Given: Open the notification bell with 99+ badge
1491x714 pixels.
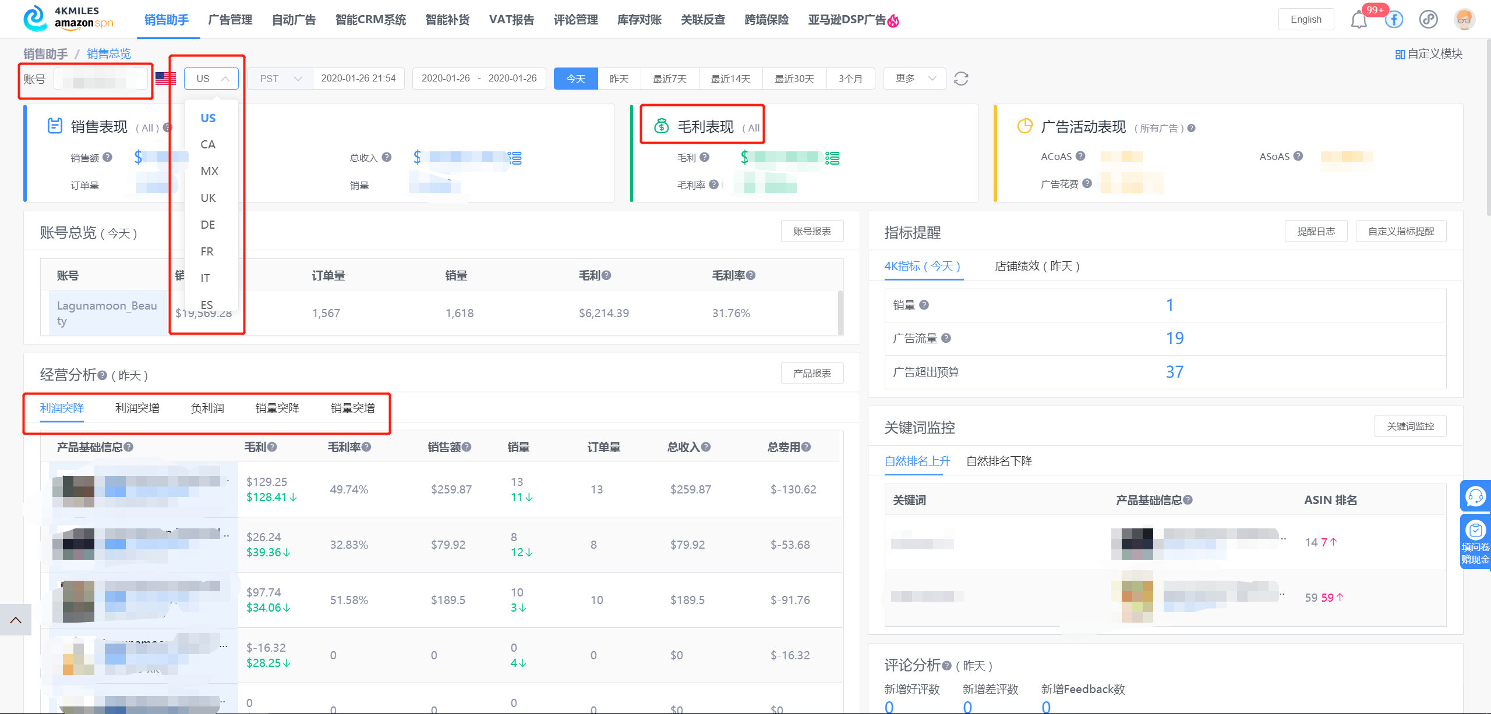Looking at the screenshot, I should 1359,19.
